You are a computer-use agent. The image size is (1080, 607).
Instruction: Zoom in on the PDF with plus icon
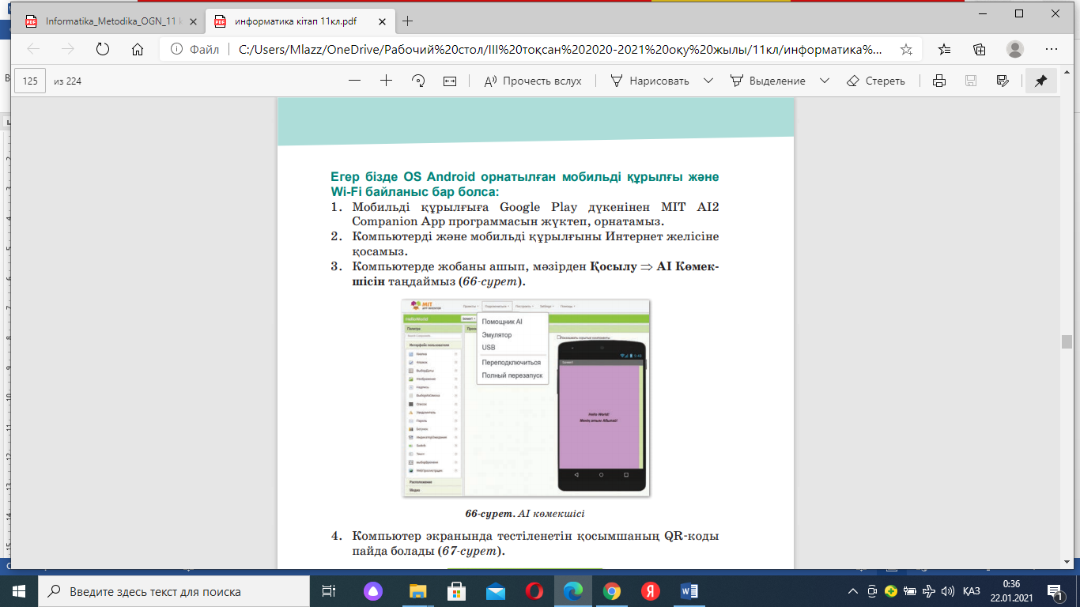(386, 81)
